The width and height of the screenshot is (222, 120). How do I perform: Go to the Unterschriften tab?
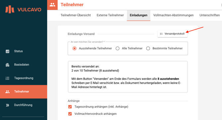(x=209, y=15)
